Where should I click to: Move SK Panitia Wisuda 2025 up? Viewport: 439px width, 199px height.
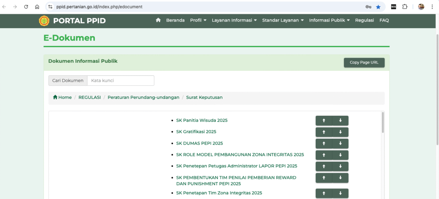click(x=324, y=120)
